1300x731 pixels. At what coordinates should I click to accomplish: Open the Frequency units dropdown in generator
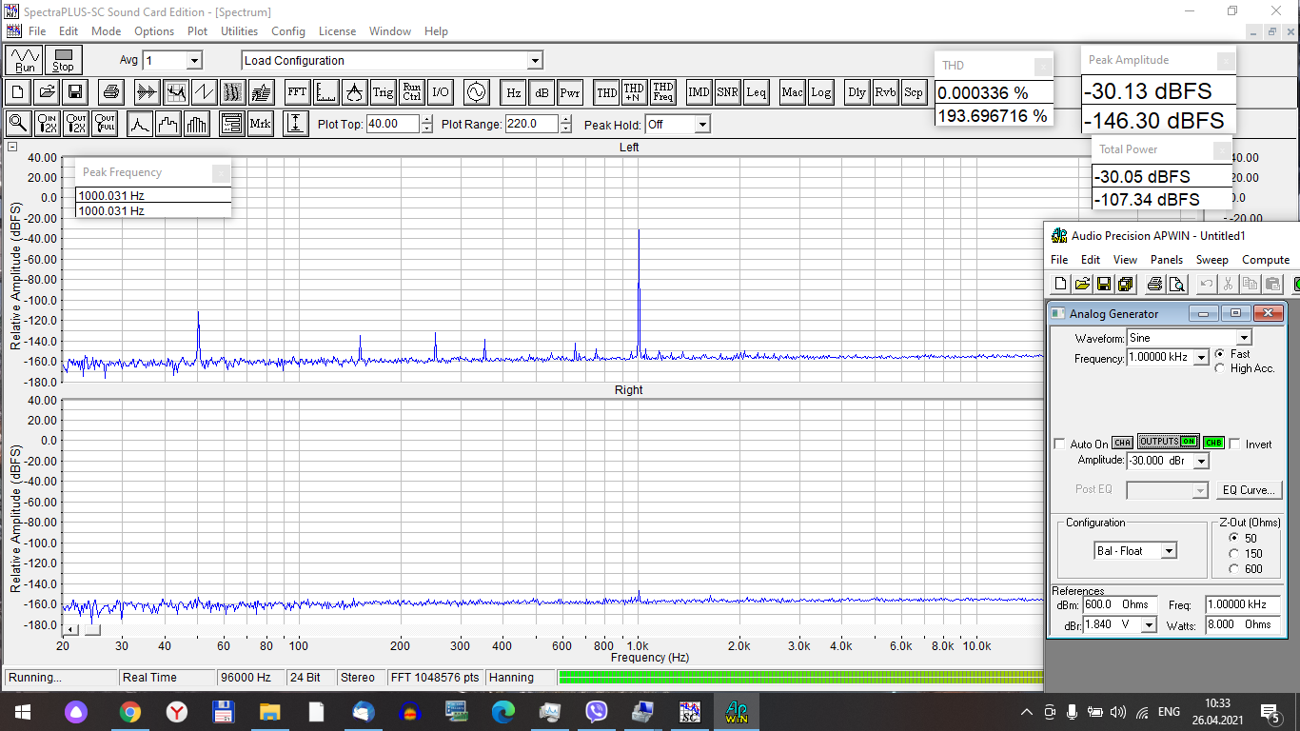[1201, 358]
